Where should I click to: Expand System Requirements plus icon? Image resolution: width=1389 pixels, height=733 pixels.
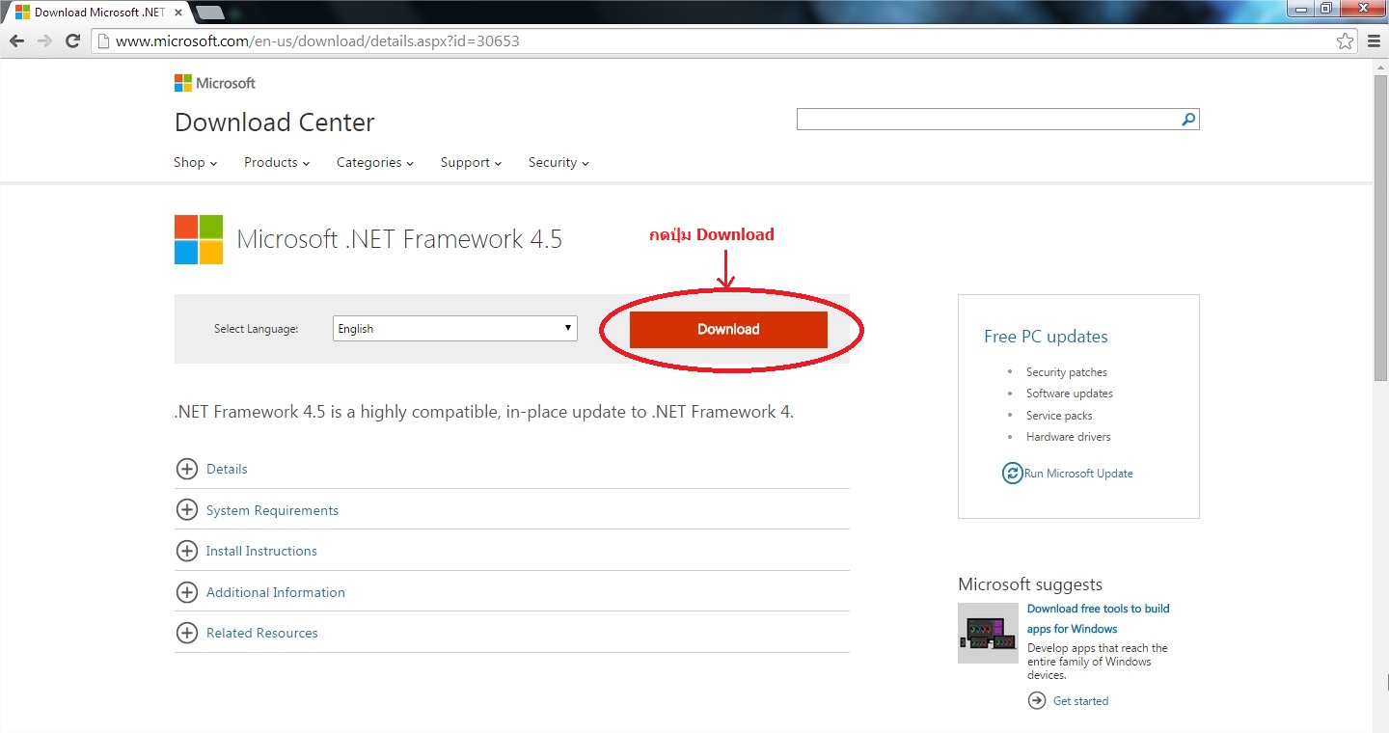186,510
